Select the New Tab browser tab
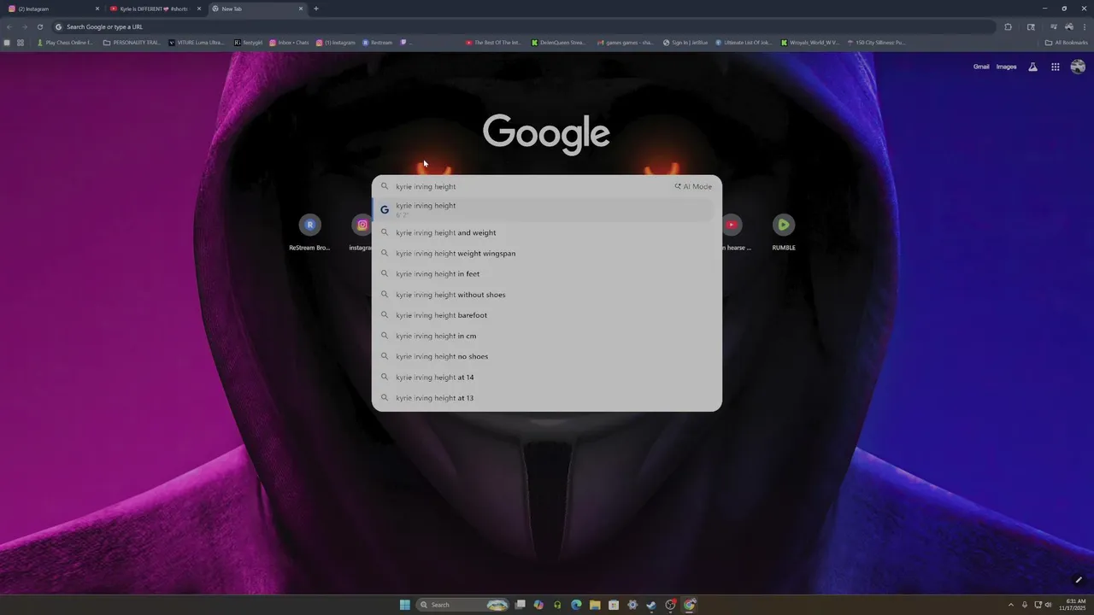This screenshot has height=615, width=1094. [x=256, y=9]
